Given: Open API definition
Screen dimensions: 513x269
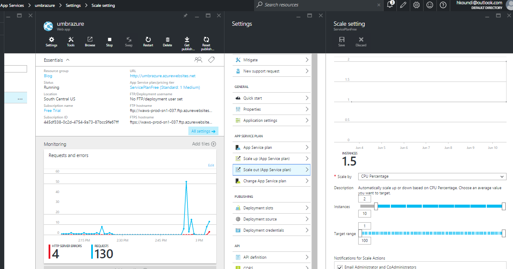Looking at the screenshot, I should point(271,257).
